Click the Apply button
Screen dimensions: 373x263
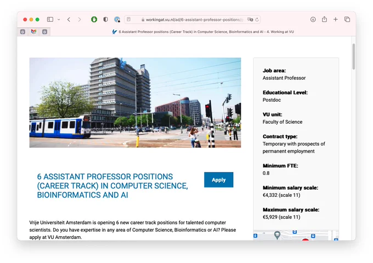(219, 180)
